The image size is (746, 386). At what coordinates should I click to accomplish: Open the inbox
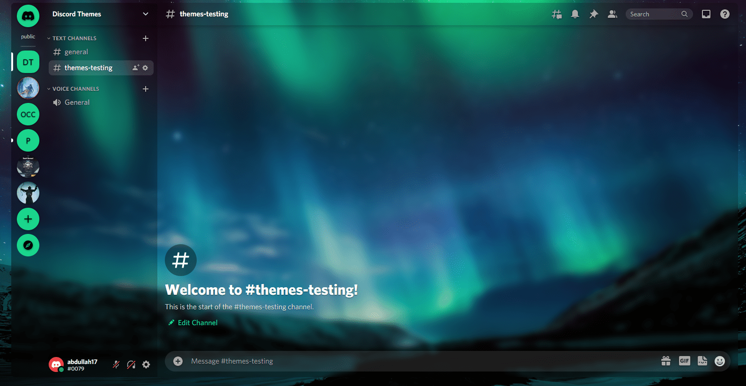[706, 14]
